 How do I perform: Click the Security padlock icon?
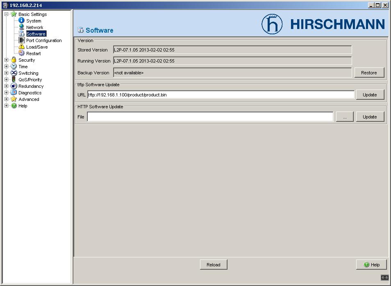coord(14,60)
